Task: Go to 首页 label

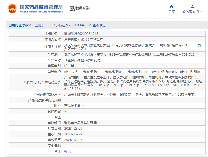Action: [x=171, y=12]
